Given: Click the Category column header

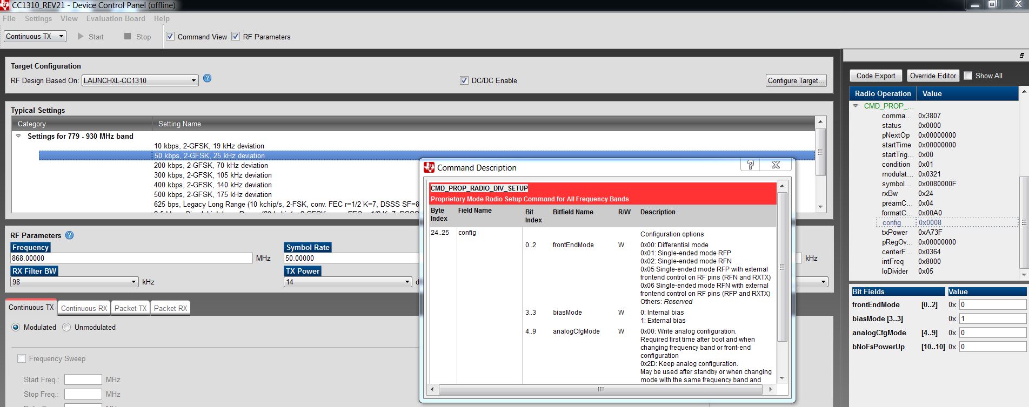Looking at the screenshot, I should click(82, 124).
